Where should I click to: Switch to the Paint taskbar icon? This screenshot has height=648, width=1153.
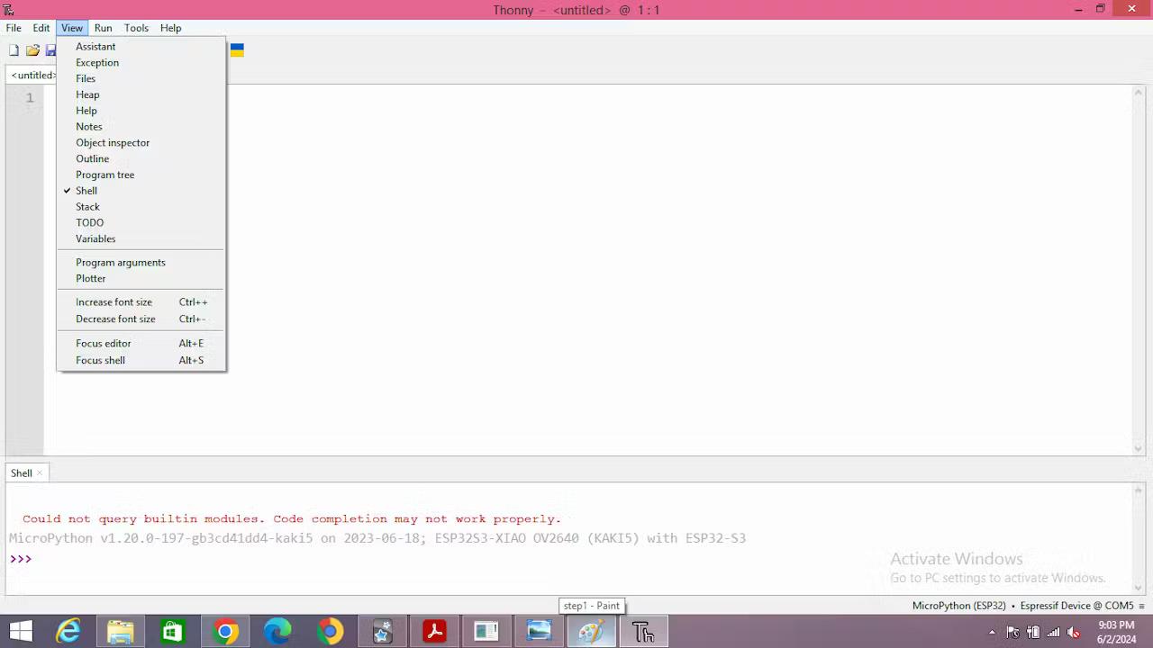point(591,632)
